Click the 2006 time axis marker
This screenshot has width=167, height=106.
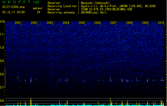pyautogui.click(x=97, y=23)
